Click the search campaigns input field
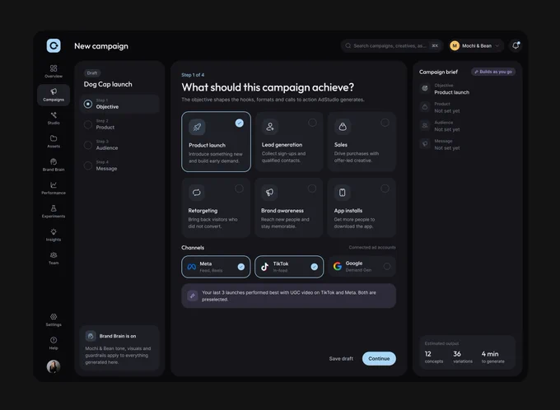This screenshot has width=560, height=410. 392,46
